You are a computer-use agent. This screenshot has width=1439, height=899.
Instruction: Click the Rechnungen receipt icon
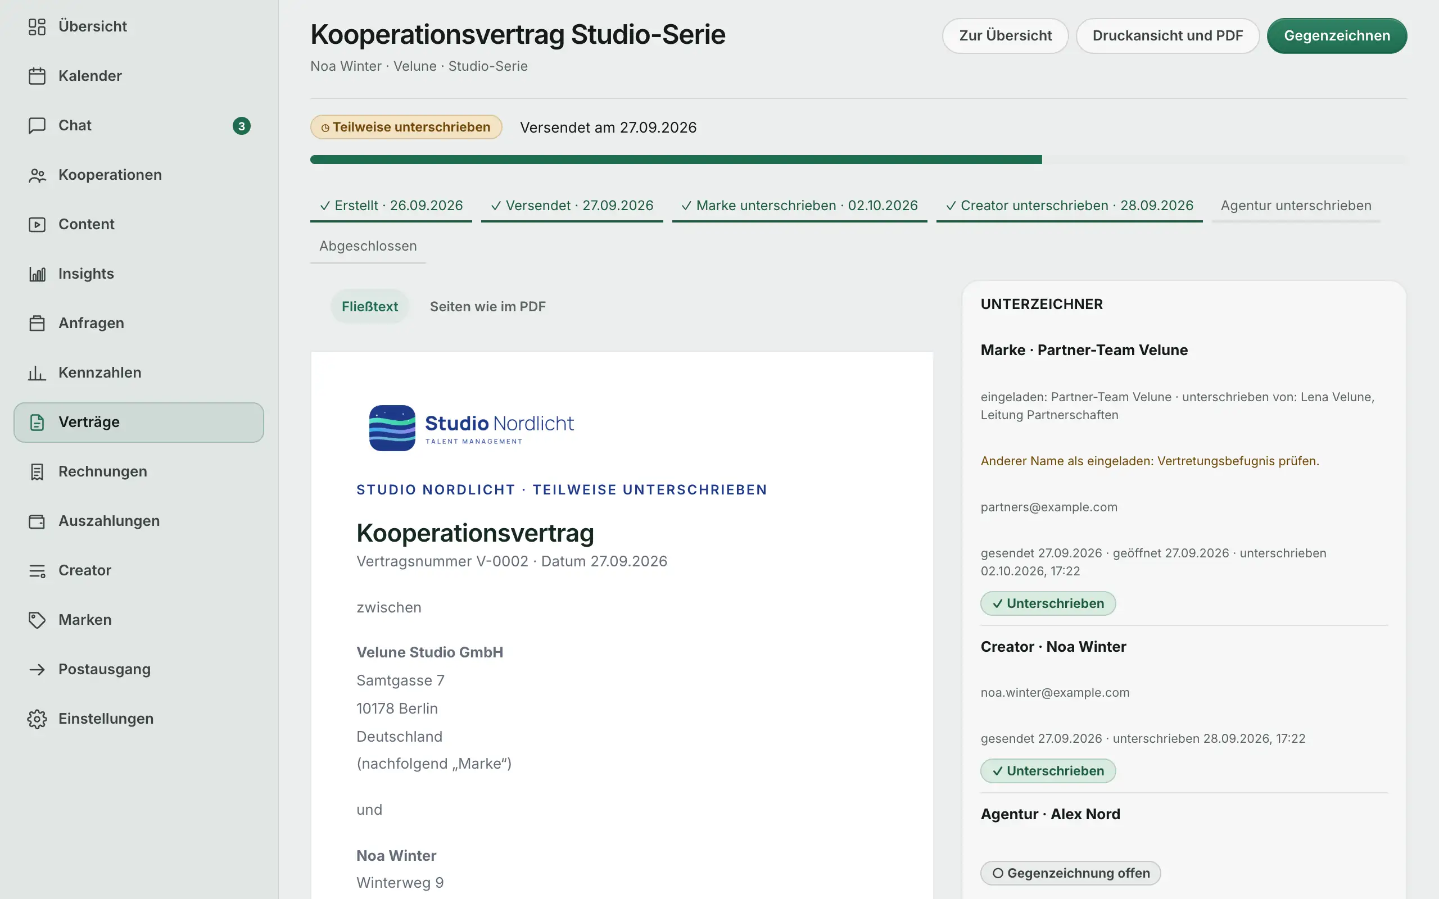[37, 471]
